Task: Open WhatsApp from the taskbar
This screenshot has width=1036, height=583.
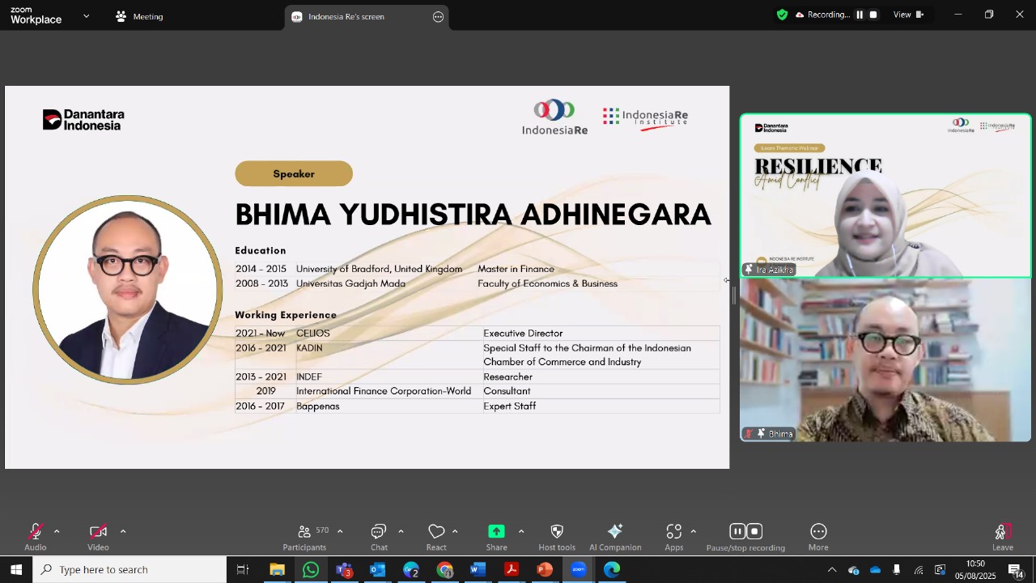Action: [x=311, y=569]
